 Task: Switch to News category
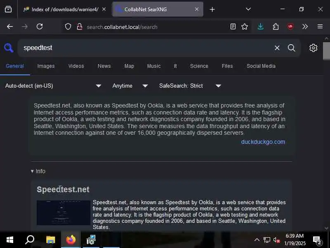pos(104,66)
